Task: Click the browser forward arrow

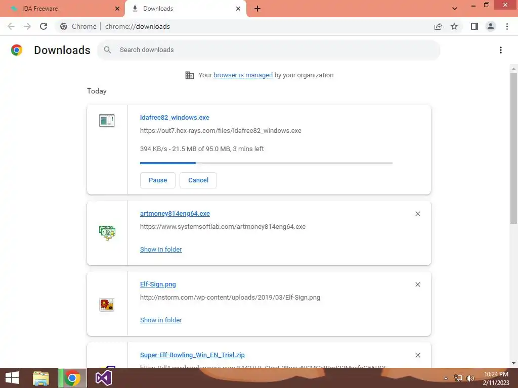Action: [x=27, y=26]
